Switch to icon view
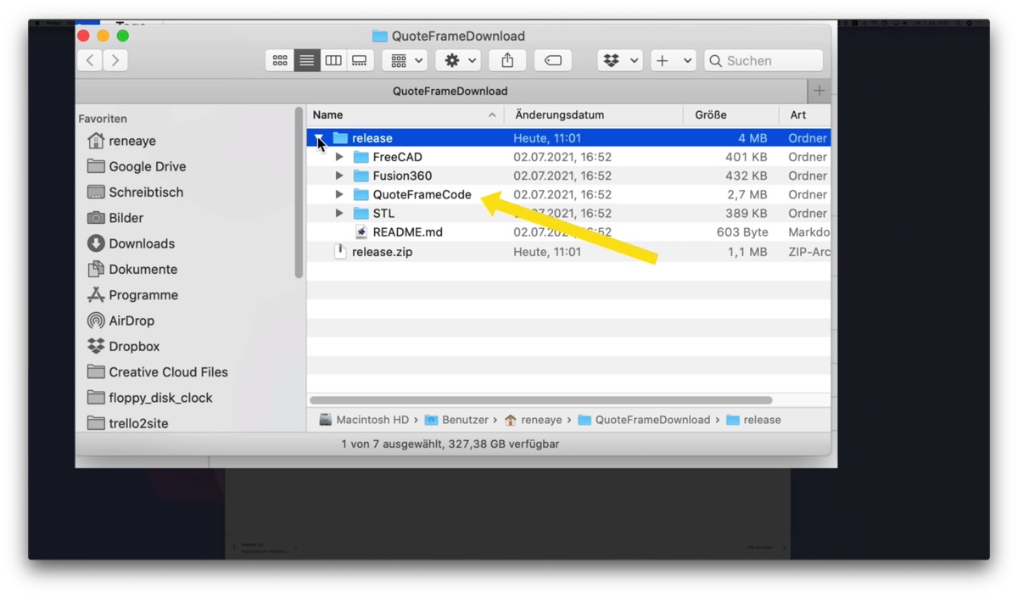This screenshot has width=1018, height=597. coord(280,60)
